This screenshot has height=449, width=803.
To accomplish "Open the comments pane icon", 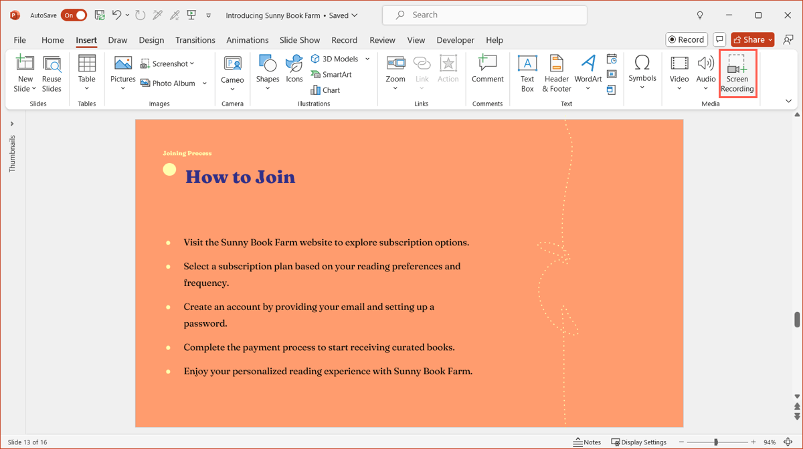I will pos(719,39).
